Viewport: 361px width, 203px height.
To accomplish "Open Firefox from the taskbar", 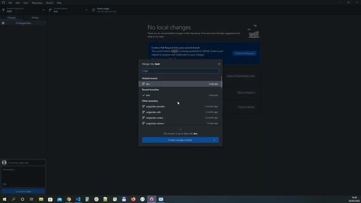I will (x=133, y=199).
